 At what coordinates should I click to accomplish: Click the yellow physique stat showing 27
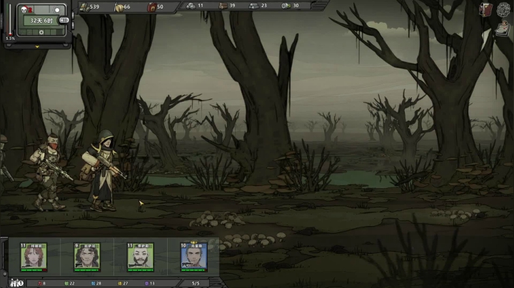point(123,284)
